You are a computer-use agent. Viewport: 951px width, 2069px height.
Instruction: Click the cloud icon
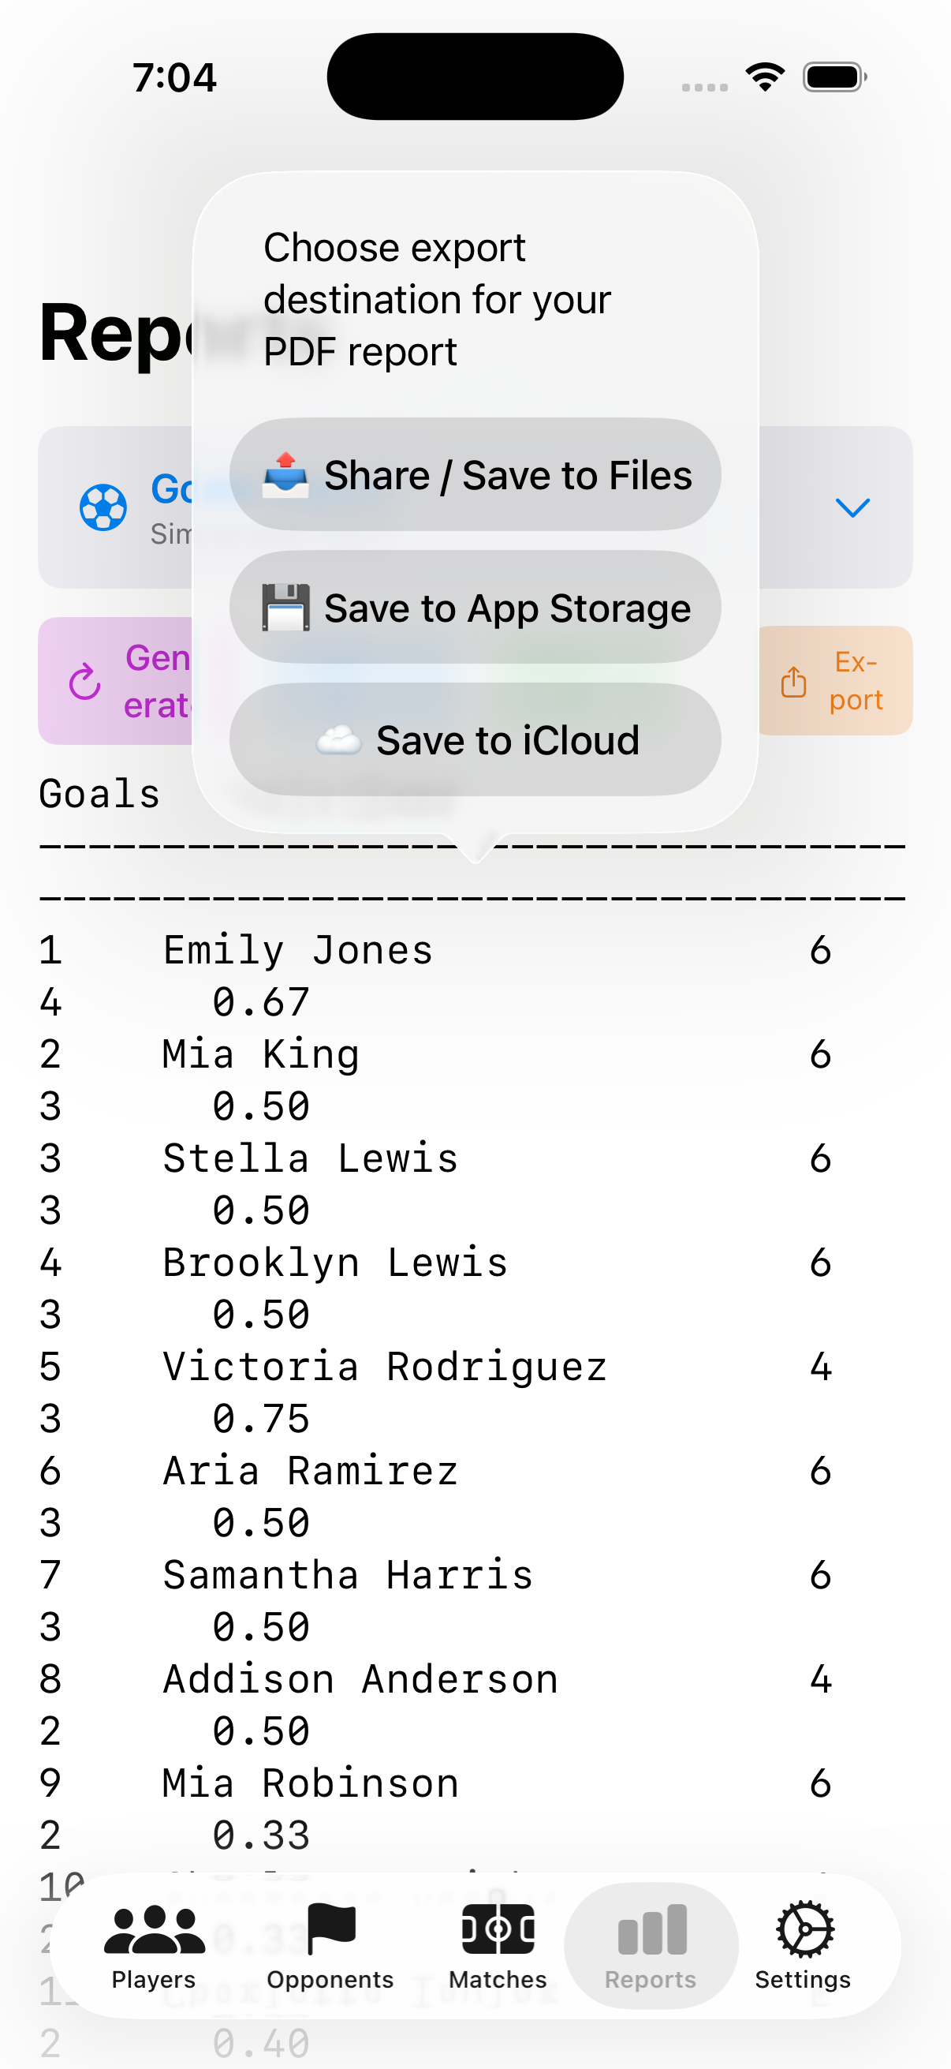(x=338, y=739)
